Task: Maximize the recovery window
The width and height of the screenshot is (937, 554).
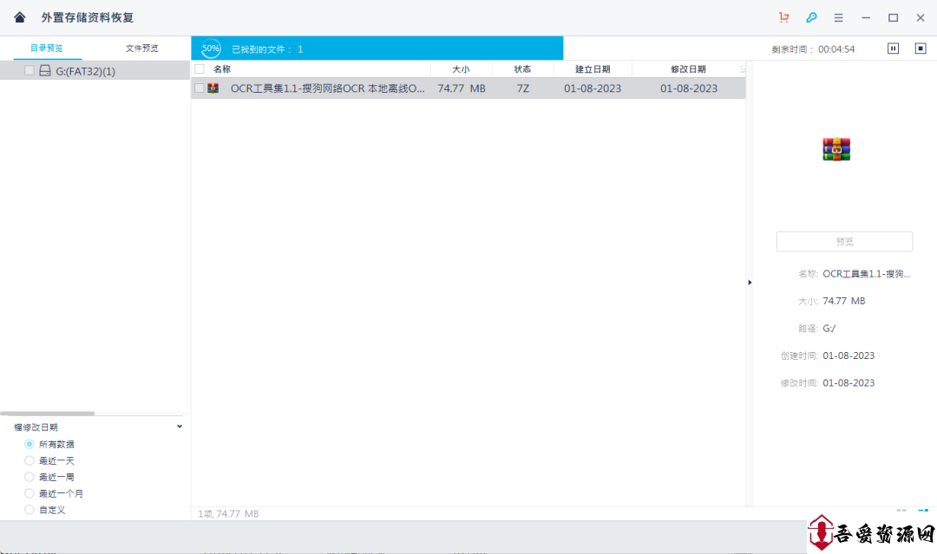Action: click(893, 18)
